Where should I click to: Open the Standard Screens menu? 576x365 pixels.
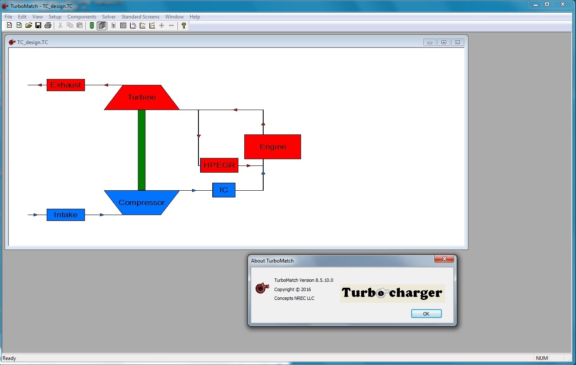point(140,17)
